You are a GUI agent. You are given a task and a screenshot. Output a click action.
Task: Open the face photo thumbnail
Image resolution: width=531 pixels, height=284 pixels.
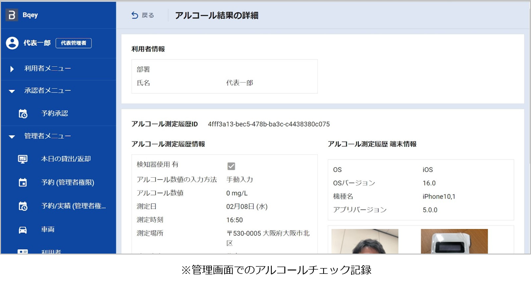[365, 241]
